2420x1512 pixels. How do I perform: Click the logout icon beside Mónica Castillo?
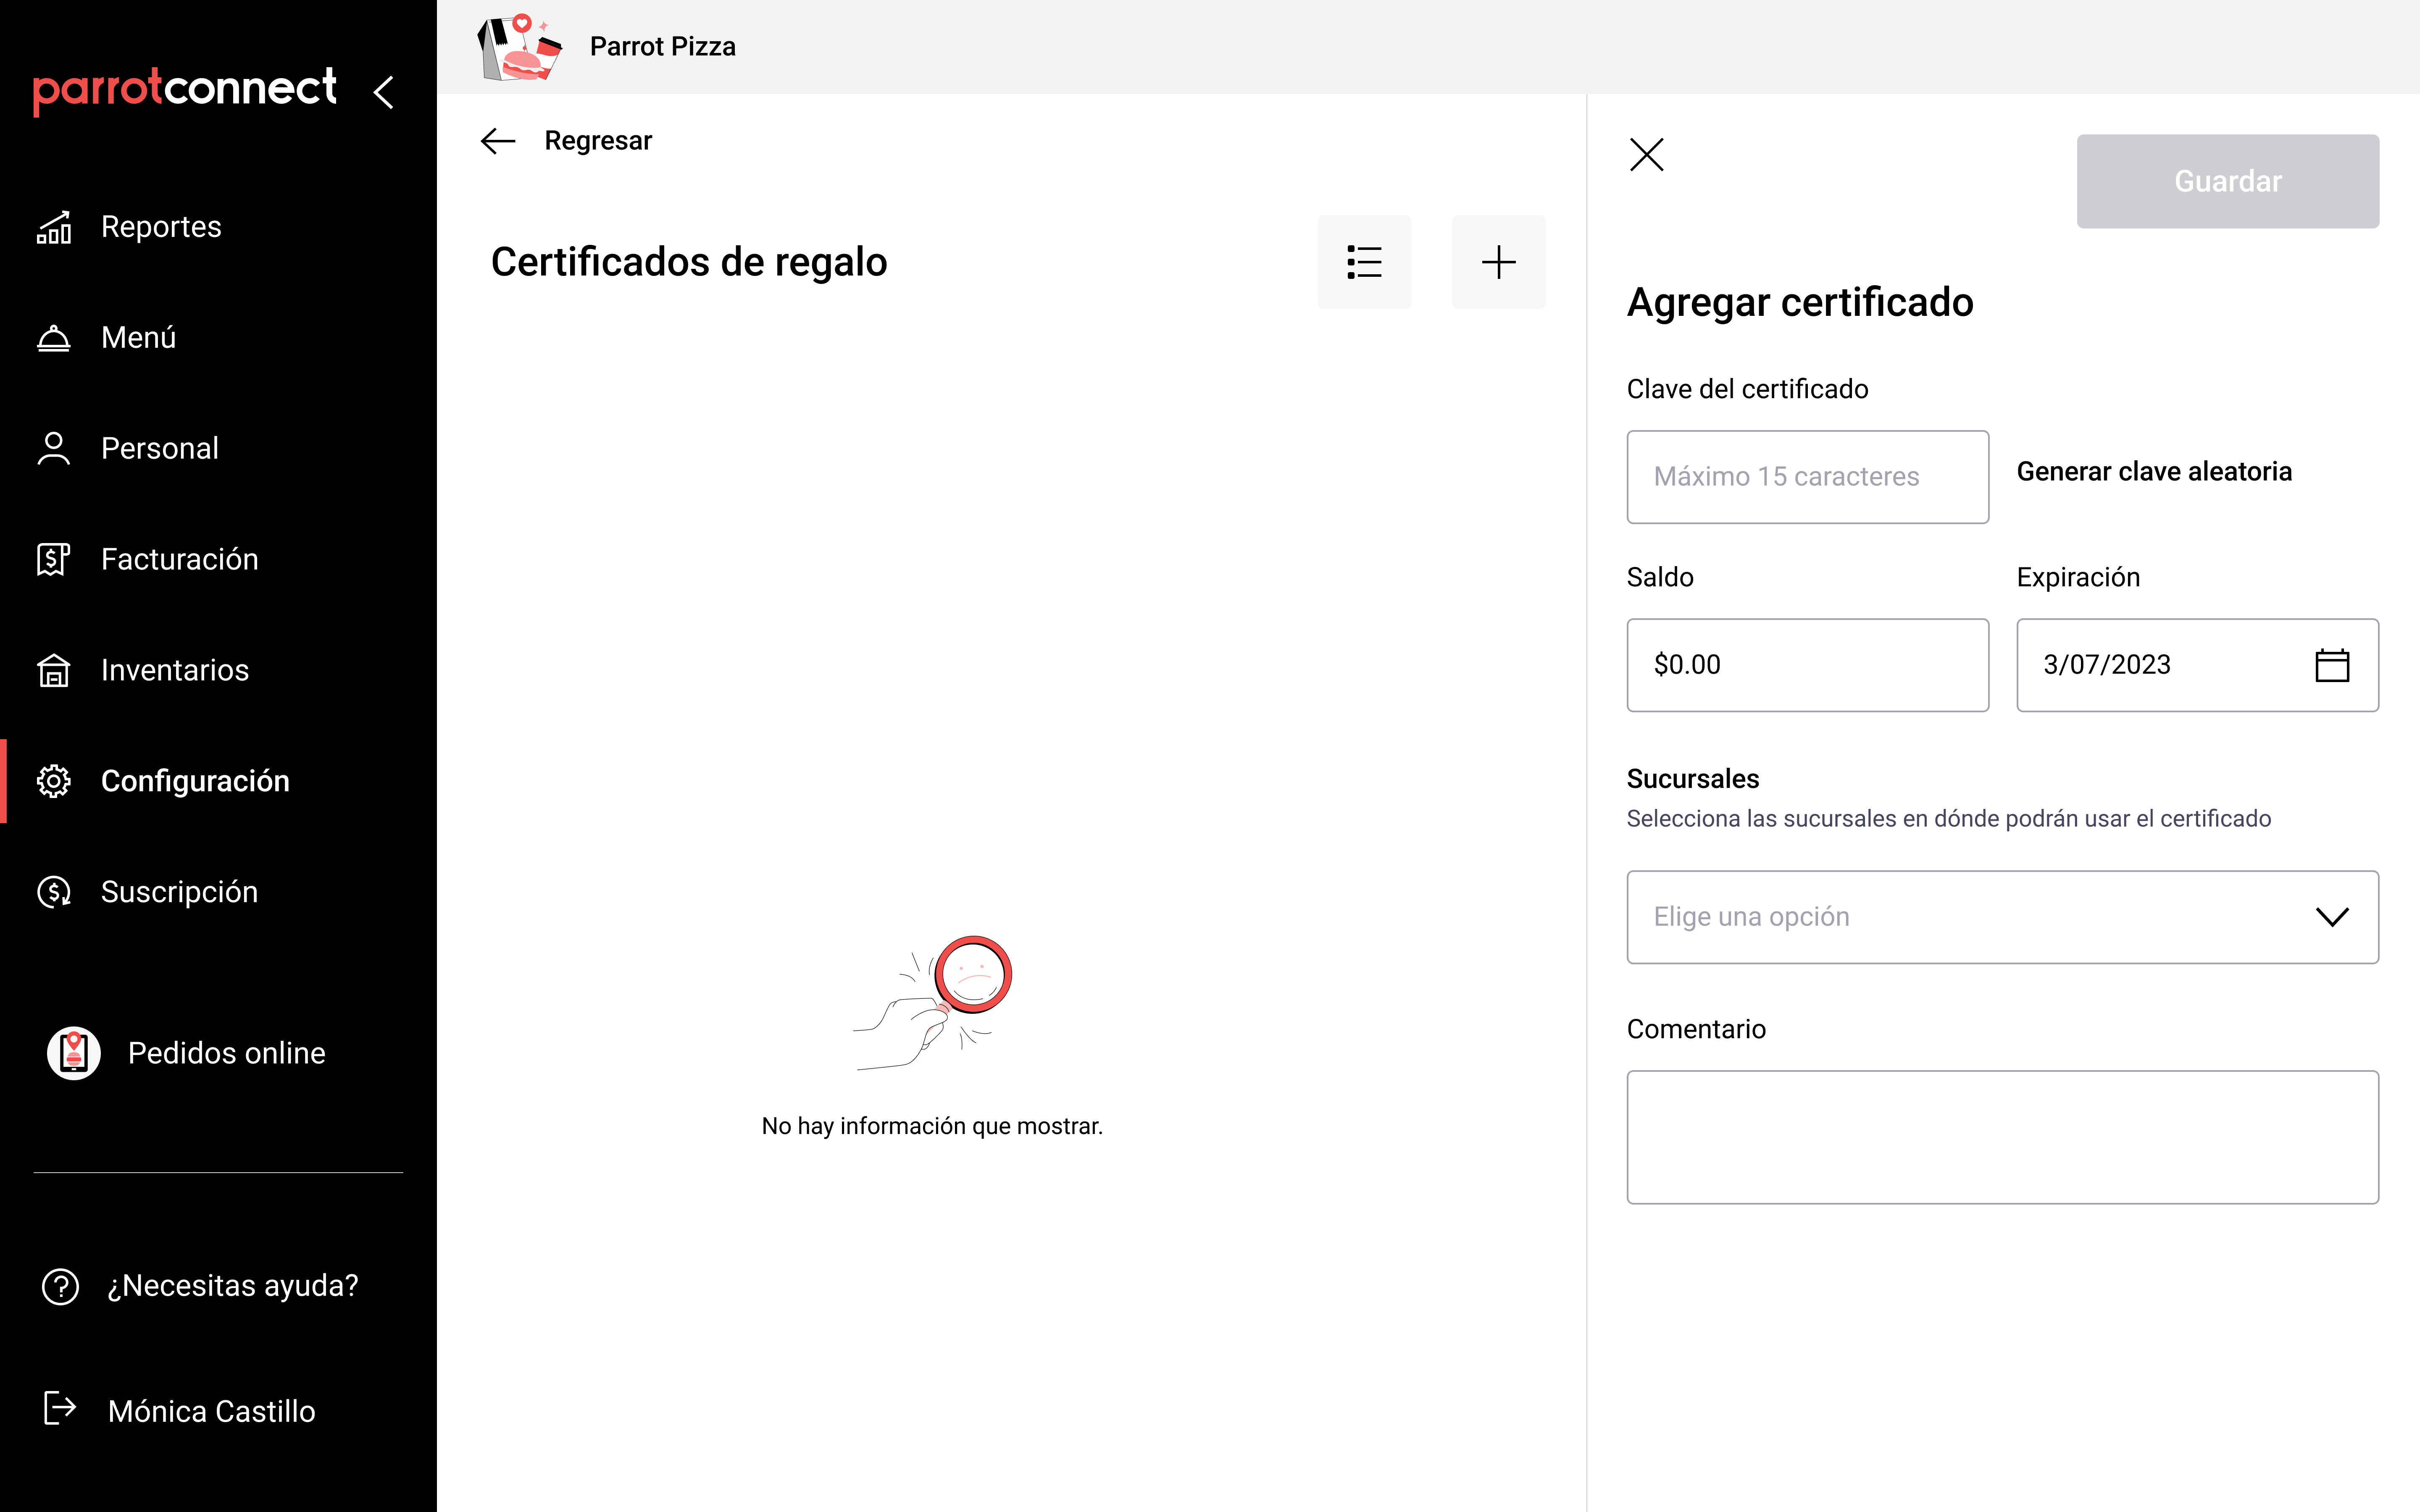tap(60, 1408)
